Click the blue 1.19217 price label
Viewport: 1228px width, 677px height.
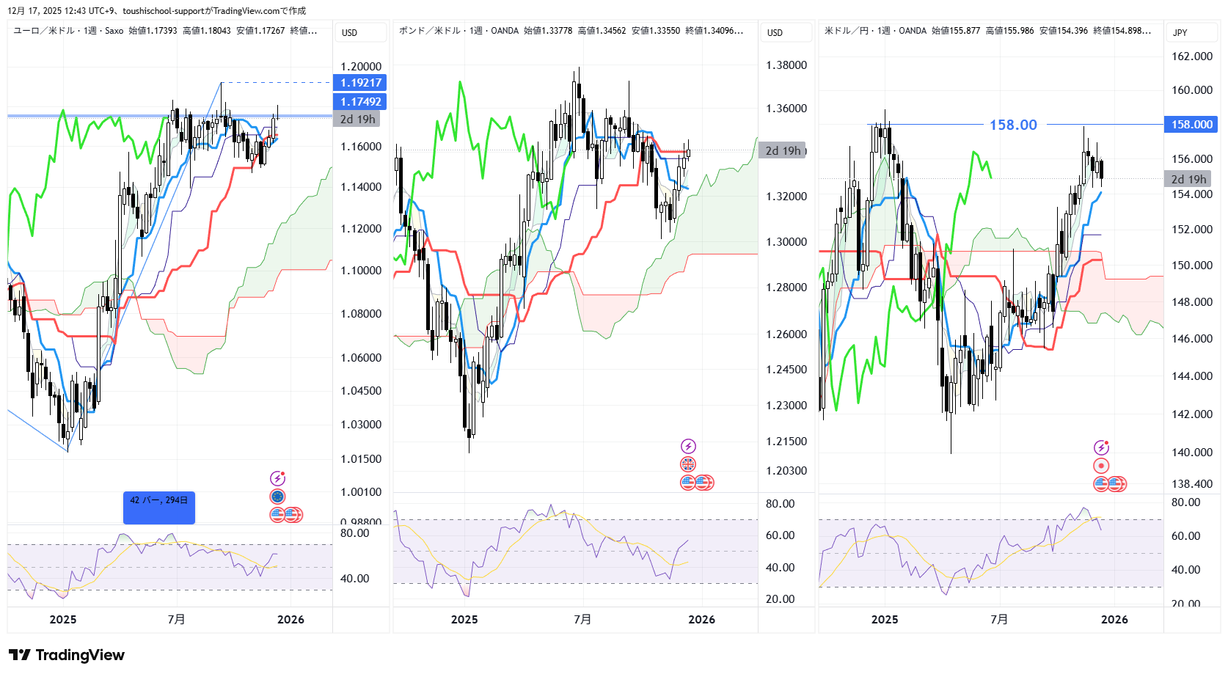pos(360,83)
